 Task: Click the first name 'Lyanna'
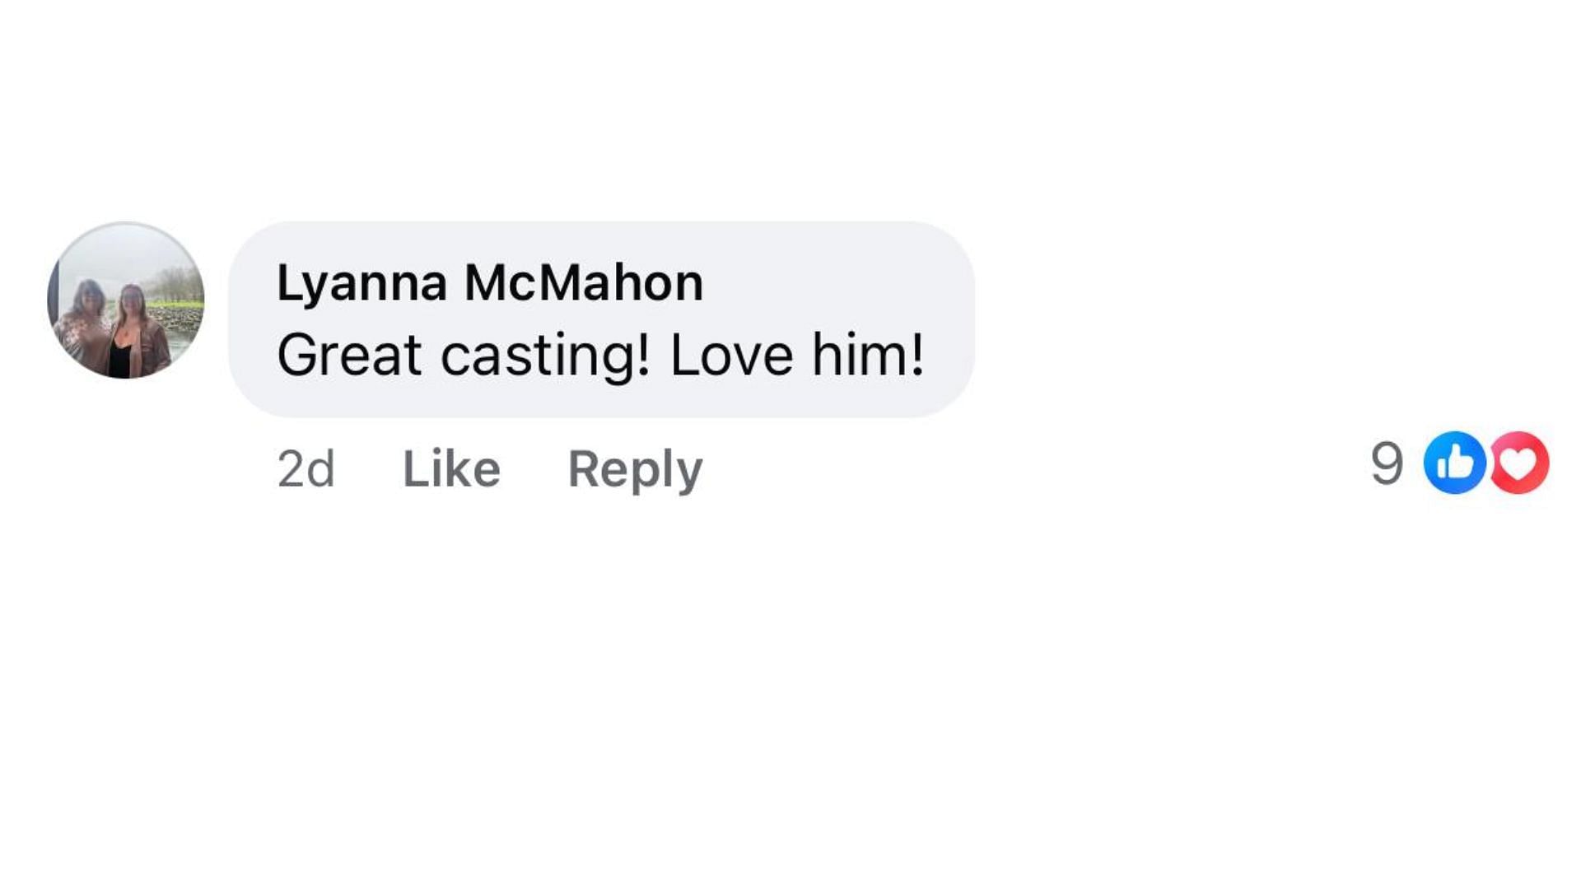(361, 282)
